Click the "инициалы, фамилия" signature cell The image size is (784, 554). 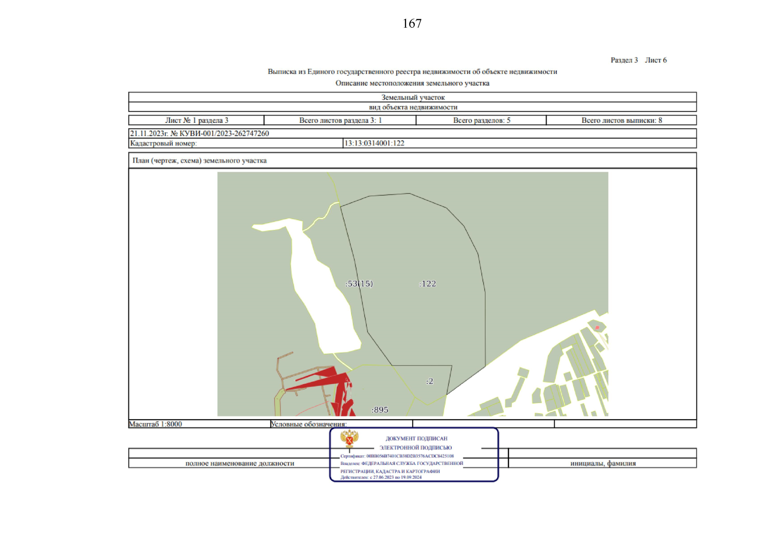click(x=602, y=463)
